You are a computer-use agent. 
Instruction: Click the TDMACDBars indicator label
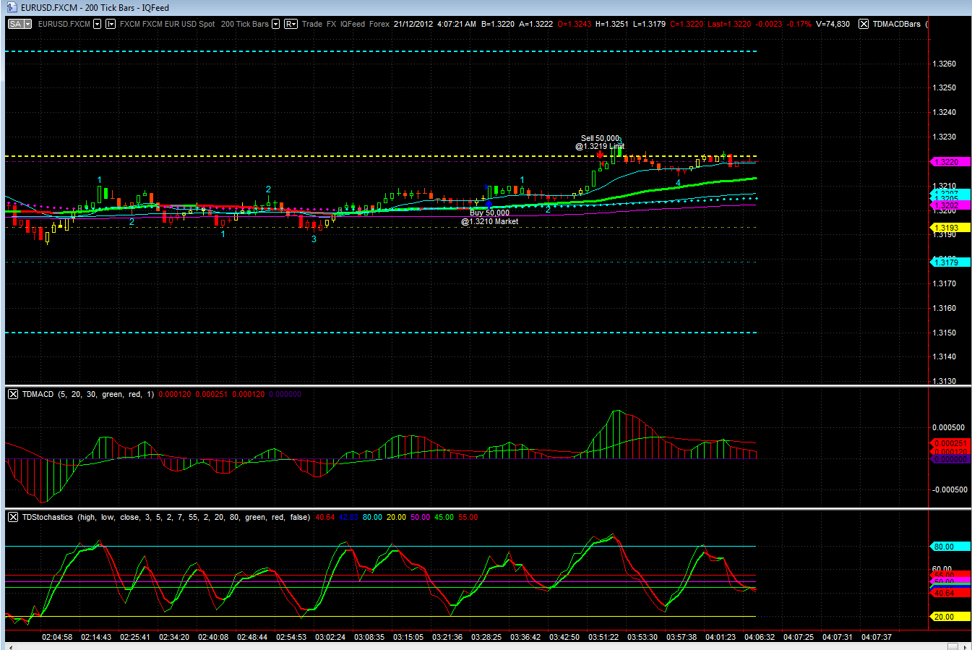click(x=896, y=24)
